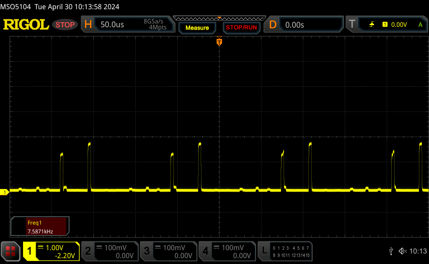Expand the trigger 0.00V level settings
The image size is (429, 264).
coord(398,25)
